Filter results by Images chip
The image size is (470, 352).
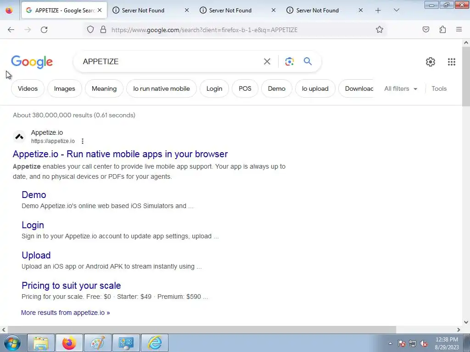[x=64, y=88]
